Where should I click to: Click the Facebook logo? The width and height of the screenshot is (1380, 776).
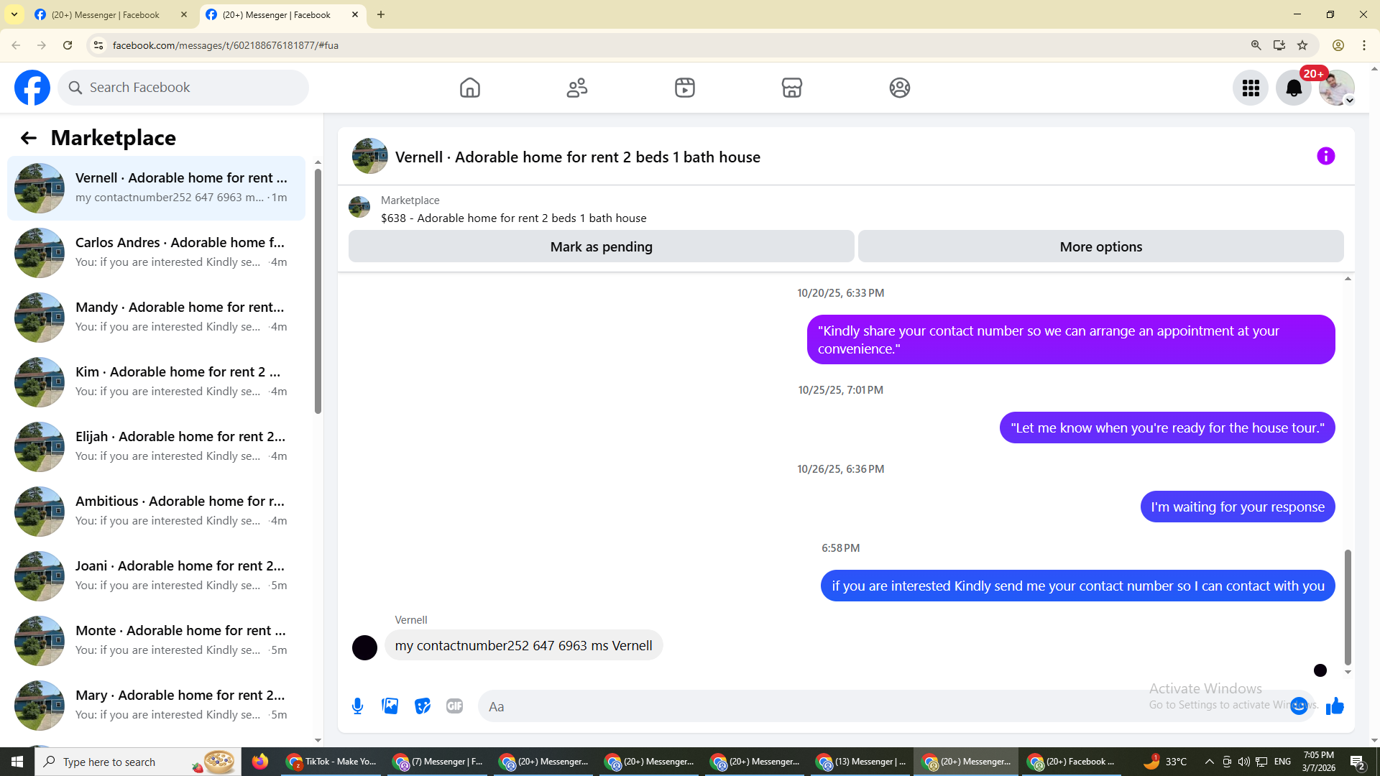click(x=32, y=88)
